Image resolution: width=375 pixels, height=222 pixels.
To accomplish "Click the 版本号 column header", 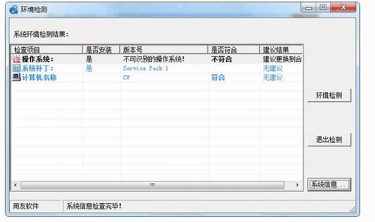I will [x=164, y=49].
